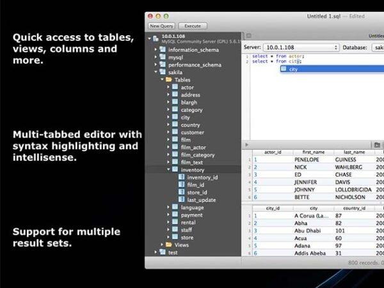The width and height of the screenshot is (384, 288).
Task: Expand the Views folder
Action: tap(162, 244)
